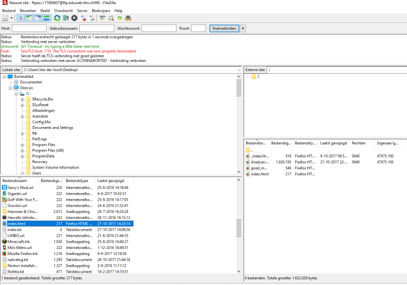Reconnect to the last used server

point(92,18)
